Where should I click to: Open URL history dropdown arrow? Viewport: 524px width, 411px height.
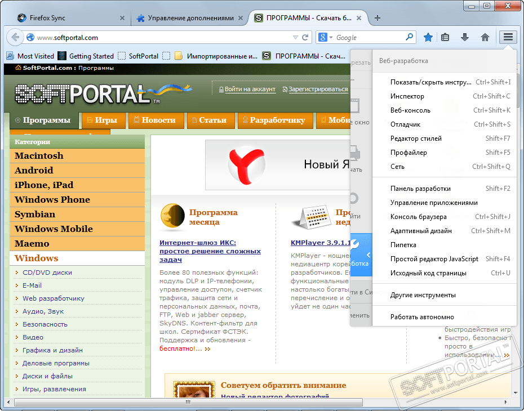[x=295, y=37]
